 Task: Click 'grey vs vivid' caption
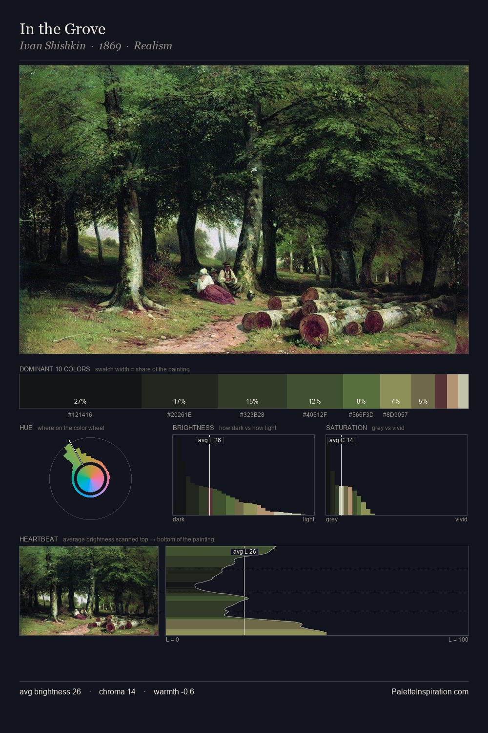point(388,428)
